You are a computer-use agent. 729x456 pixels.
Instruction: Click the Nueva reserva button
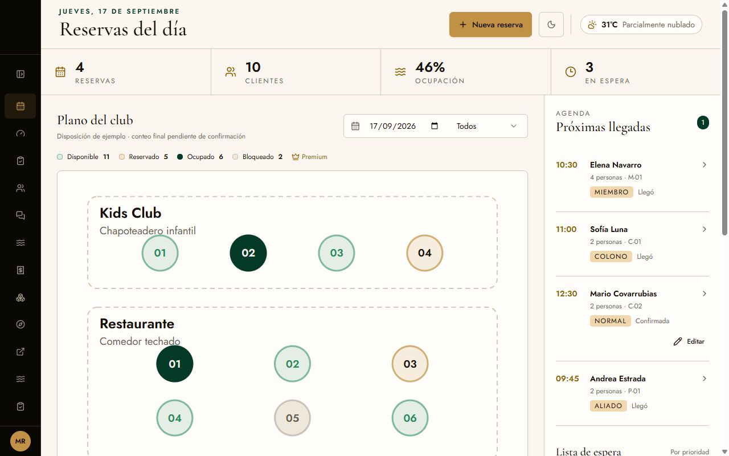click(490, 25)
